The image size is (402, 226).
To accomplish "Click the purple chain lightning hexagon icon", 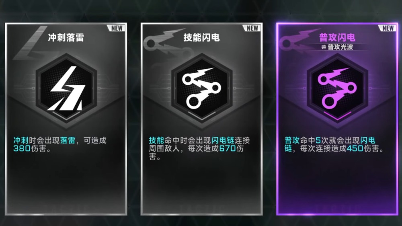I will [x=337, y=89].
